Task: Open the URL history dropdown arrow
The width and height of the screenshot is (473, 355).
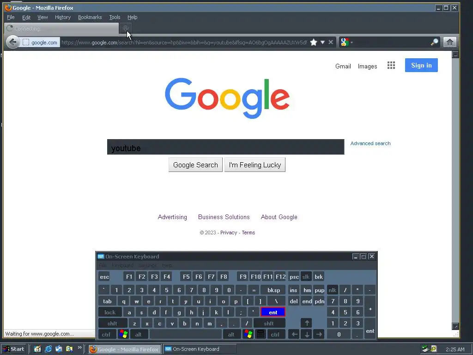Action: [322, 42]
